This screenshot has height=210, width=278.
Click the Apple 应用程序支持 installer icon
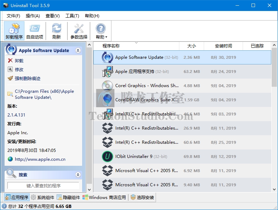click(x=107, y=72)
